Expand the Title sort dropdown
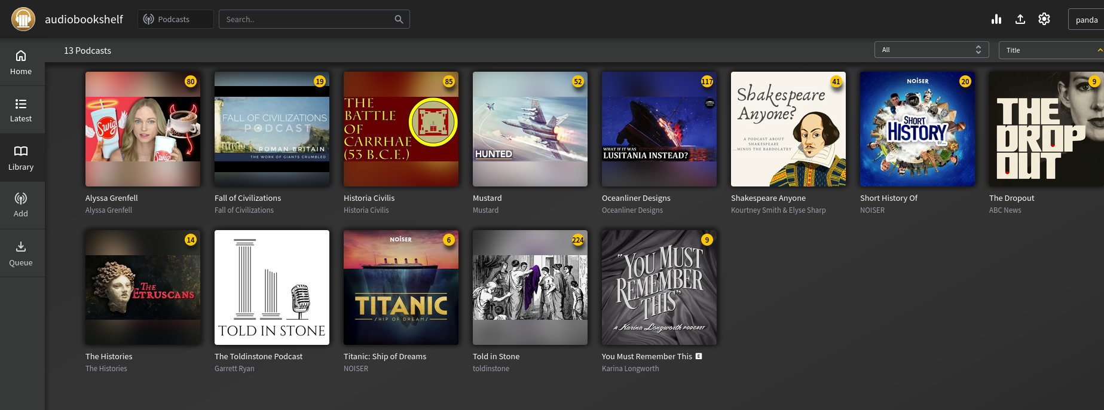This screenshot has height=410, width=1104. [x=1051, y=50]
